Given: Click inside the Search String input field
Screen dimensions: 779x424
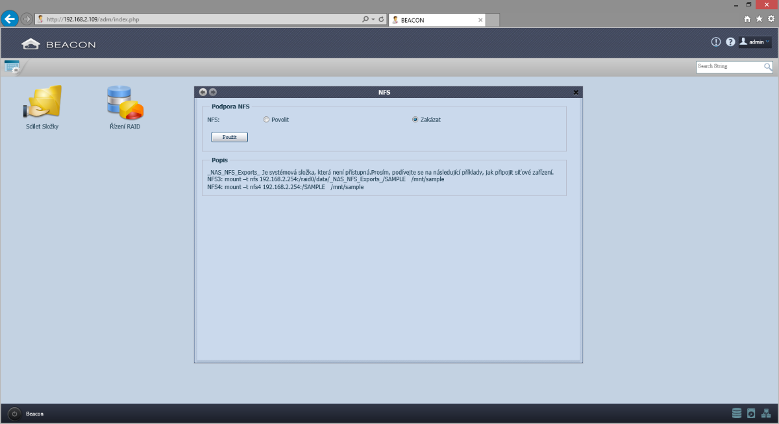Looking at the screenshot, I should [x=728, y=67].
